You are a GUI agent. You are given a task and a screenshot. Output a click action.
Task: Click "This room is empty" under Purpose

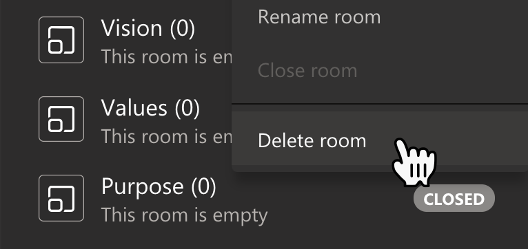[x=185, y=215]
